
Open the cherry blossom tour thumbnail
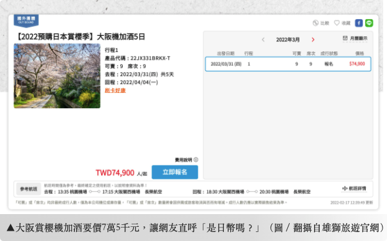pos(57,76)
